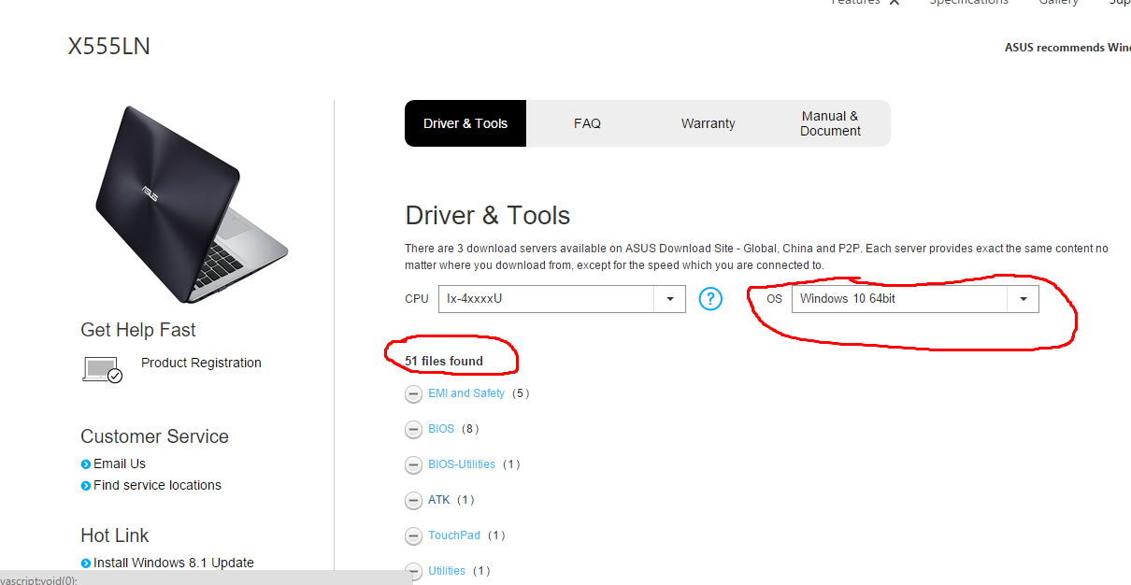Switch to the Warranty tab
The image size is (1131, 585).
click(x=708, y=123)
